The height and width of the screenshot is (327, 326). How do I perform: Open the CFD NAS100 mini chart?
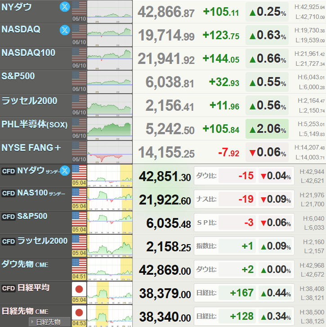pyautogui.click(x=110, y=199)
